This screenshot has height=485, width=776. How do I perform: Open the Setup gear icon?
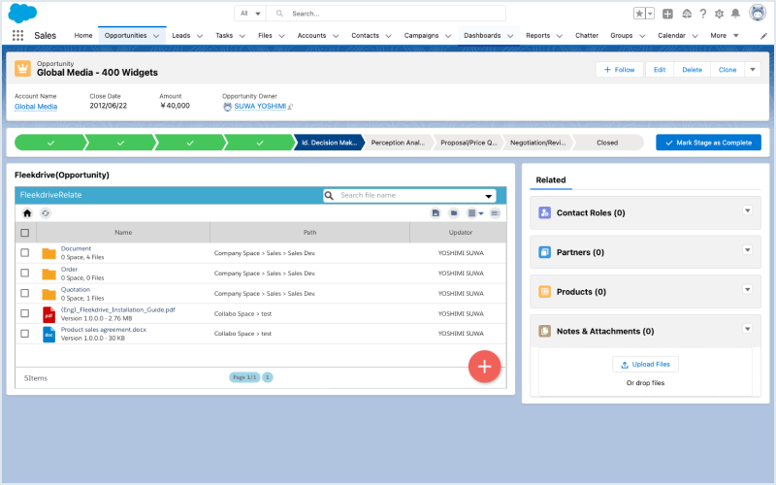tap(719, 14)
